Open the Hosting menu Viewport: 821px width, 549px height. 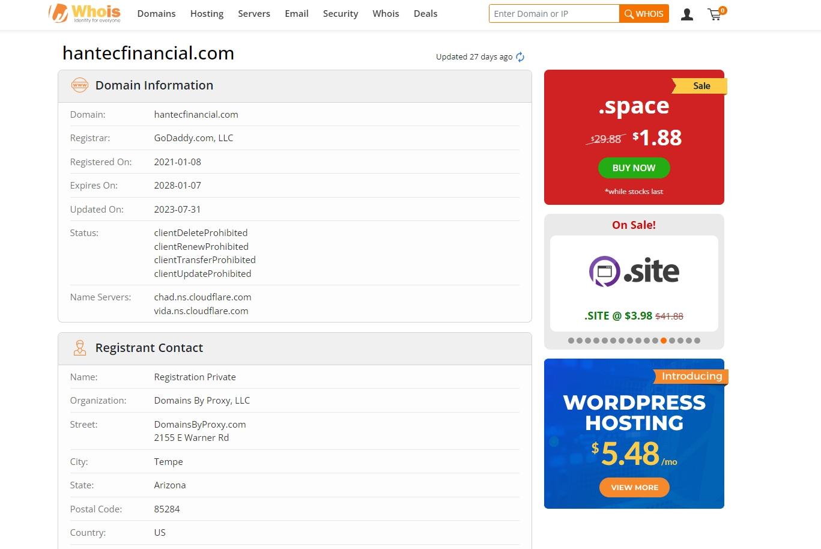[207, 14]
